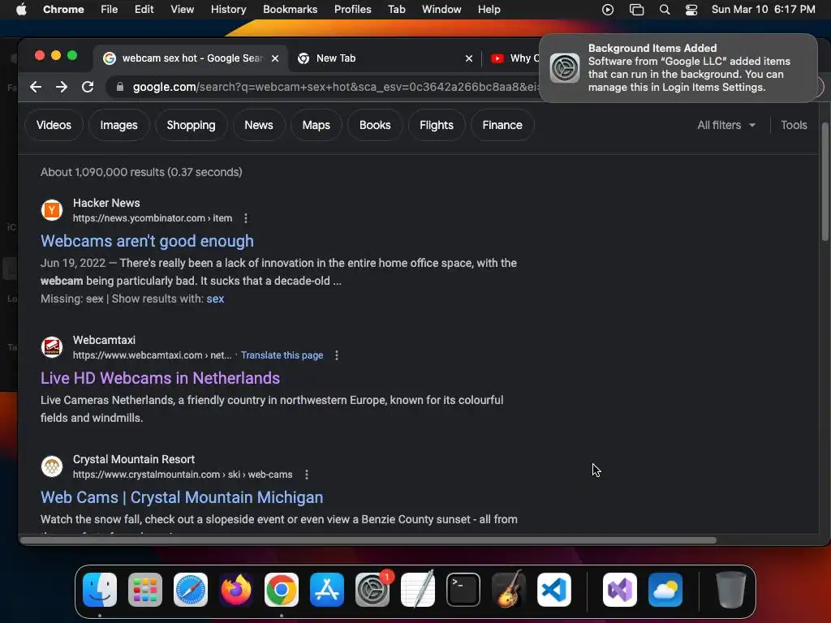Open Launchpad from the dock

pos(145,590)
